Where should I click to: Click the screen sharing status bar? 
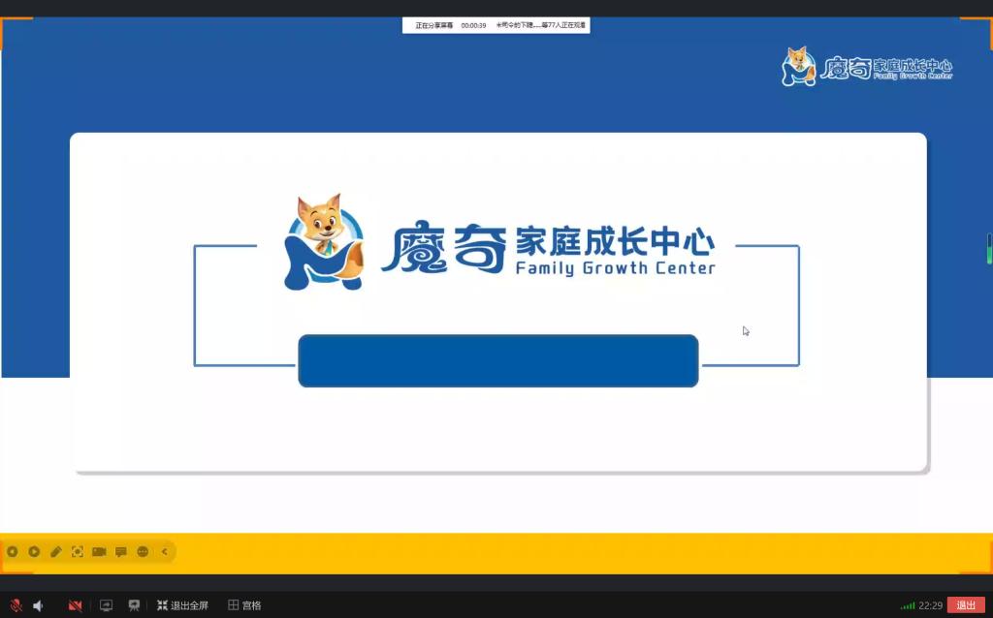pos(496,25)
